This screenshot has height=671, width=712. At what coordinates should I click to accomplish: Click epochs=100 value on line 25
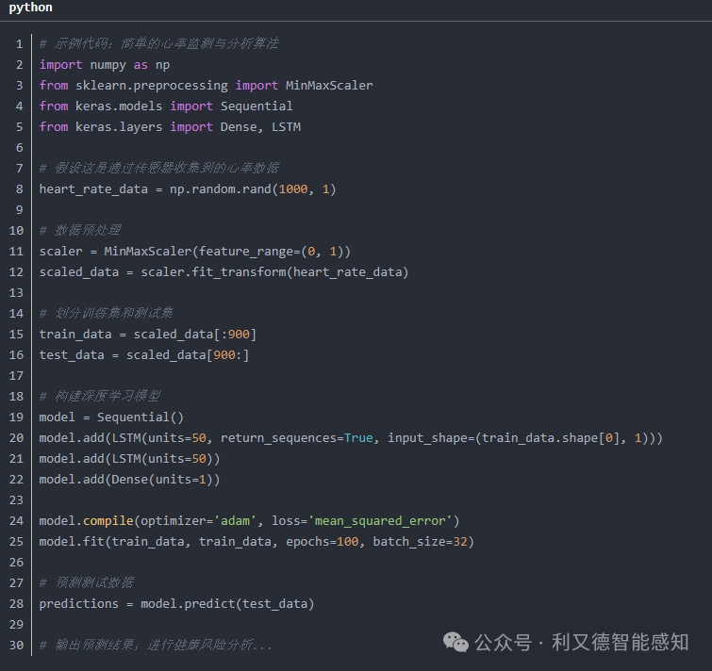coord(323,542)
